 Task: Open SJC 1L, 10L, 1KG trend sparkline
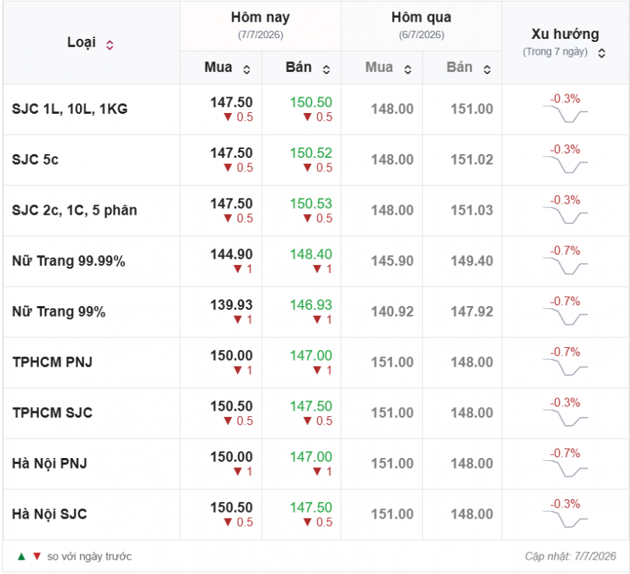click(566, 114)
